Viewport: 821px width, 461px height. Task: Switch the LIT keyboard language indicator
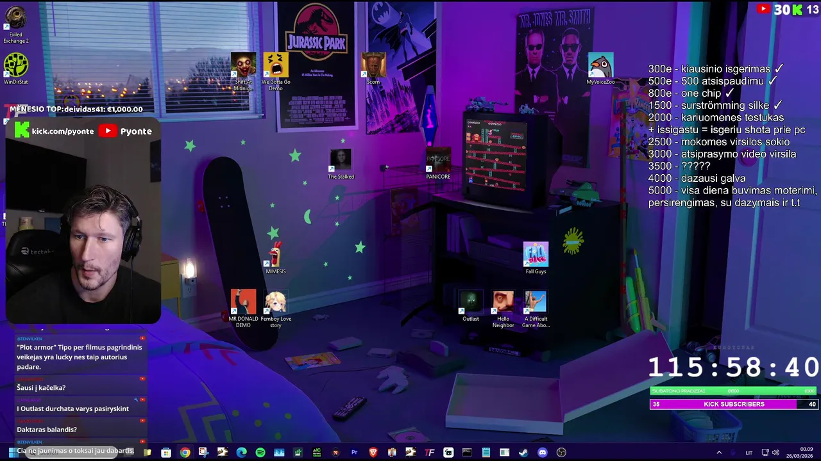pos(749,453)
